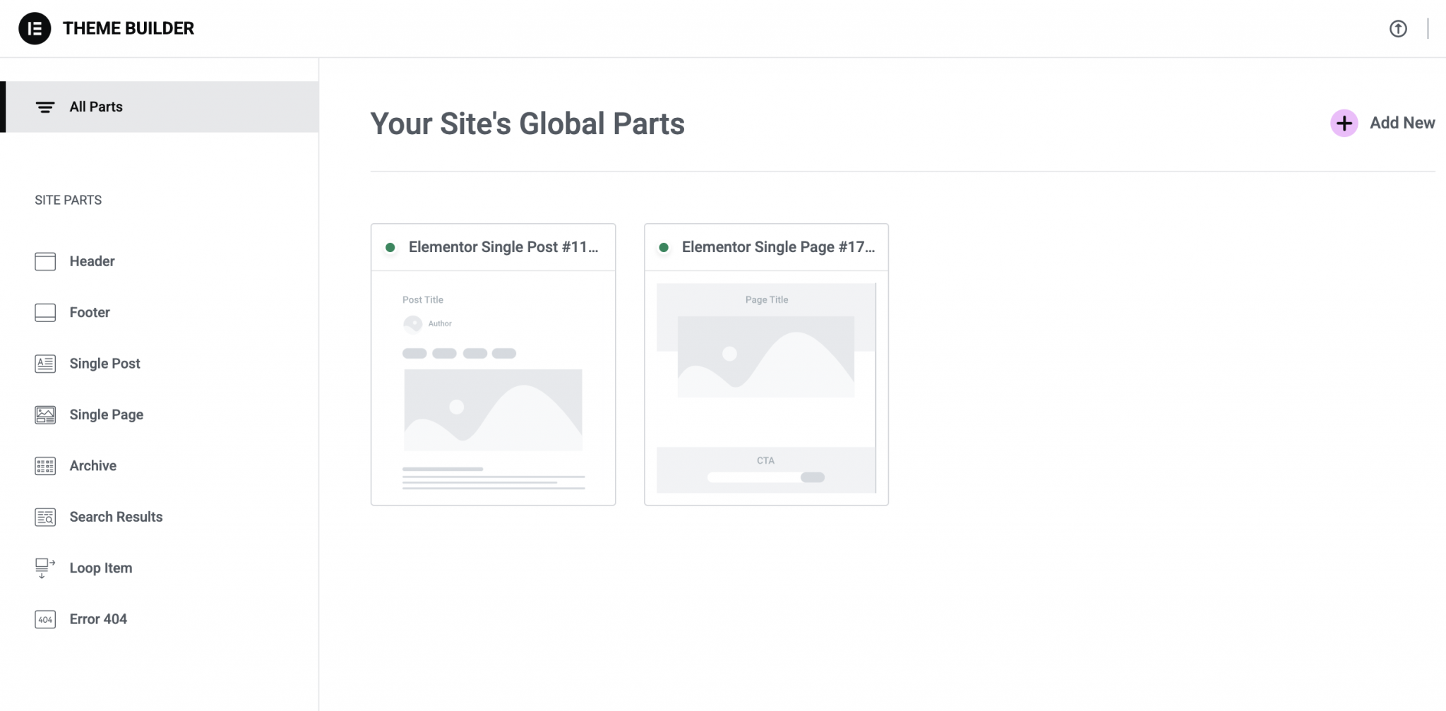
Task: Select the Loop Item icon
Action: 44,567
